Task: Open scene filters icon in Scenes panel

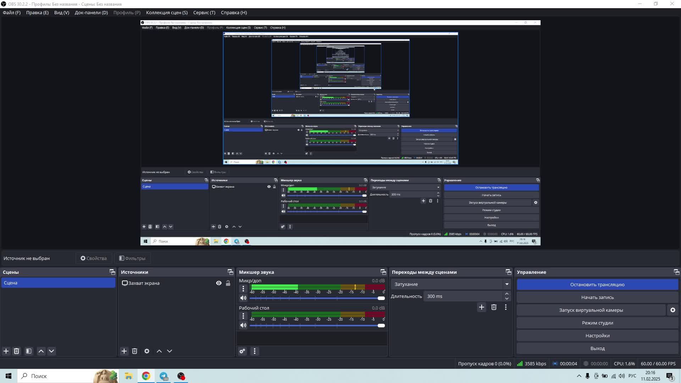Action: [x=29, y=351]
